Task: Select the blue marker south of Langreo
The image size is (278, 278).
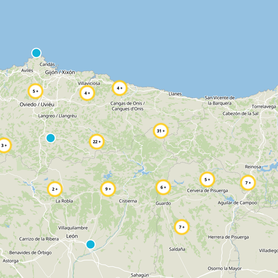Action: (51, 138)
